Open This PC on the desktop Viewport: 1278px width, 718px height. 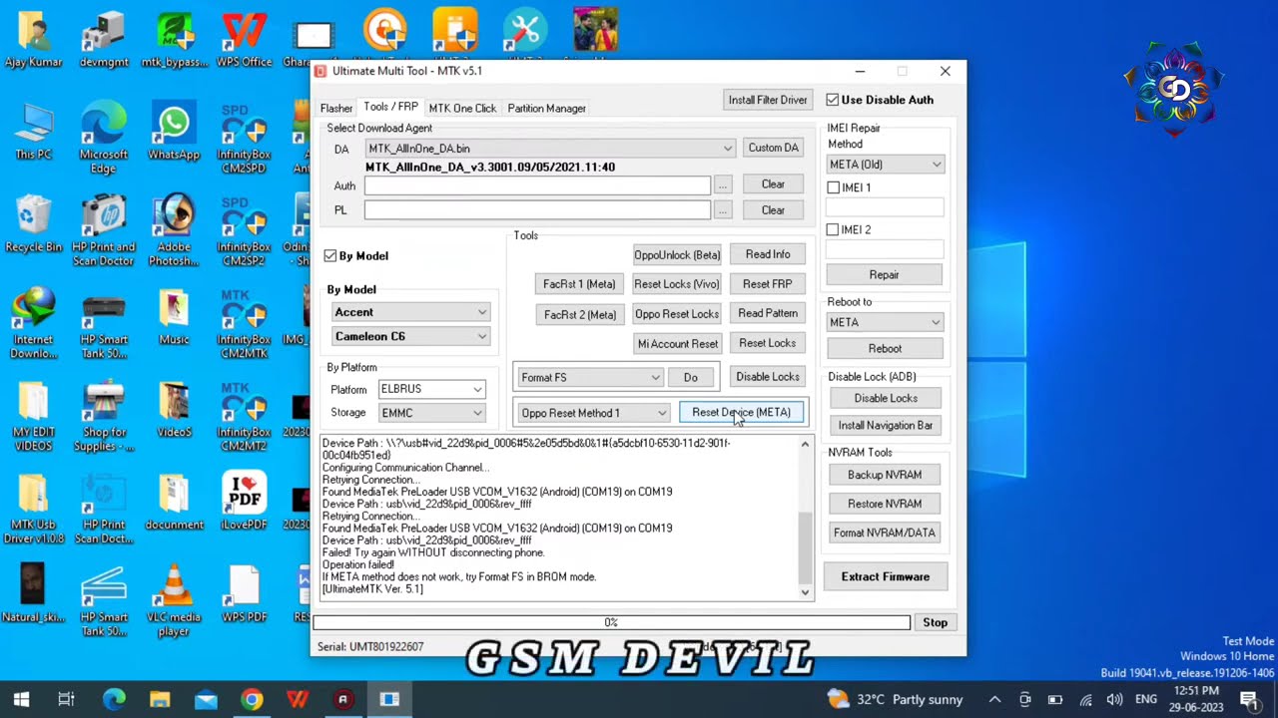33,131
